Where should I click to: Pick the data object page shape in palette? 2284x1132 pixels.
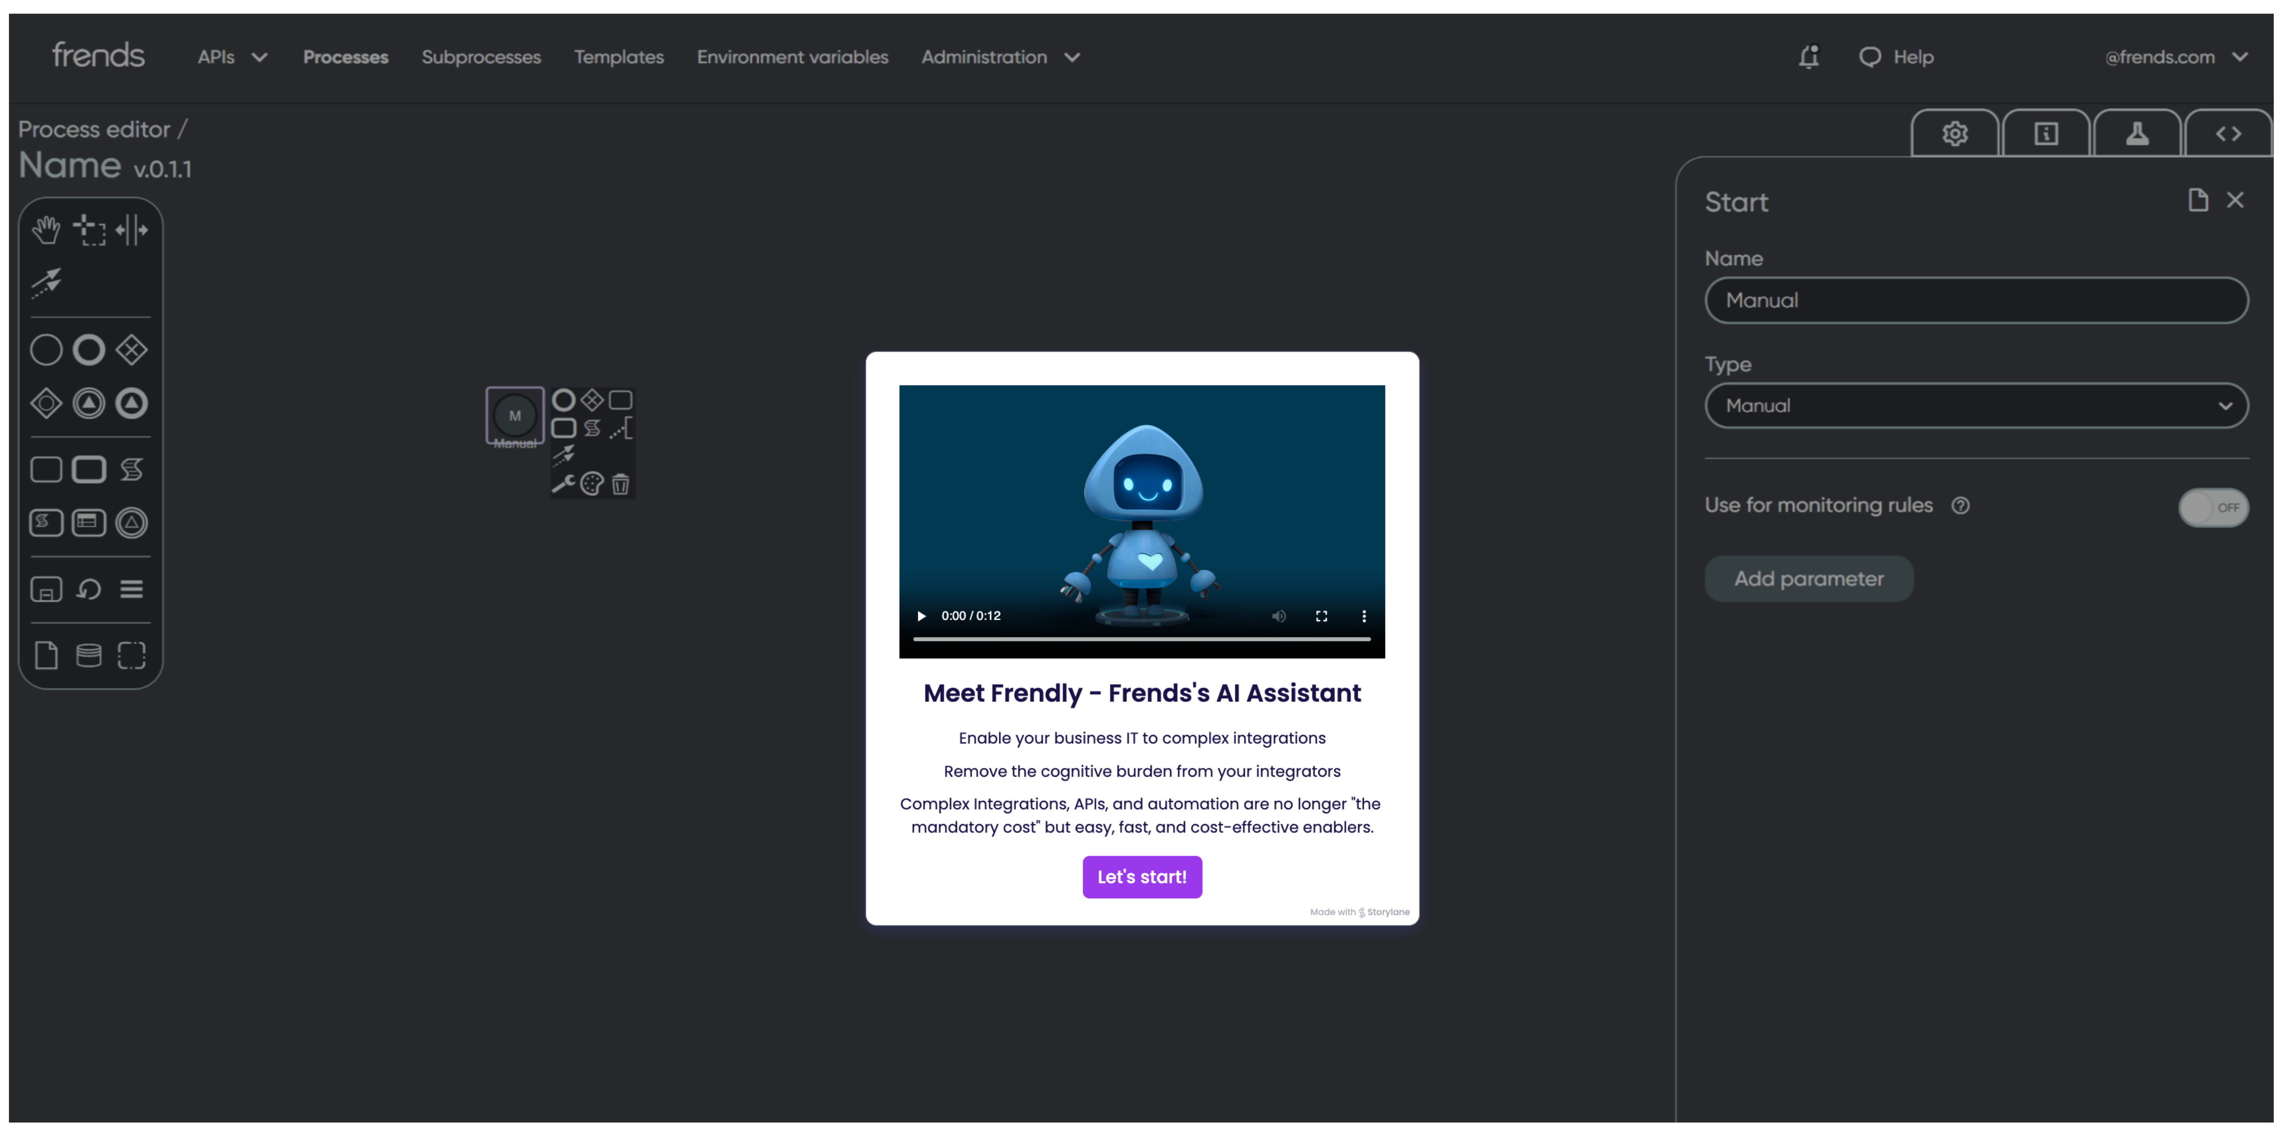coord(46,656)
